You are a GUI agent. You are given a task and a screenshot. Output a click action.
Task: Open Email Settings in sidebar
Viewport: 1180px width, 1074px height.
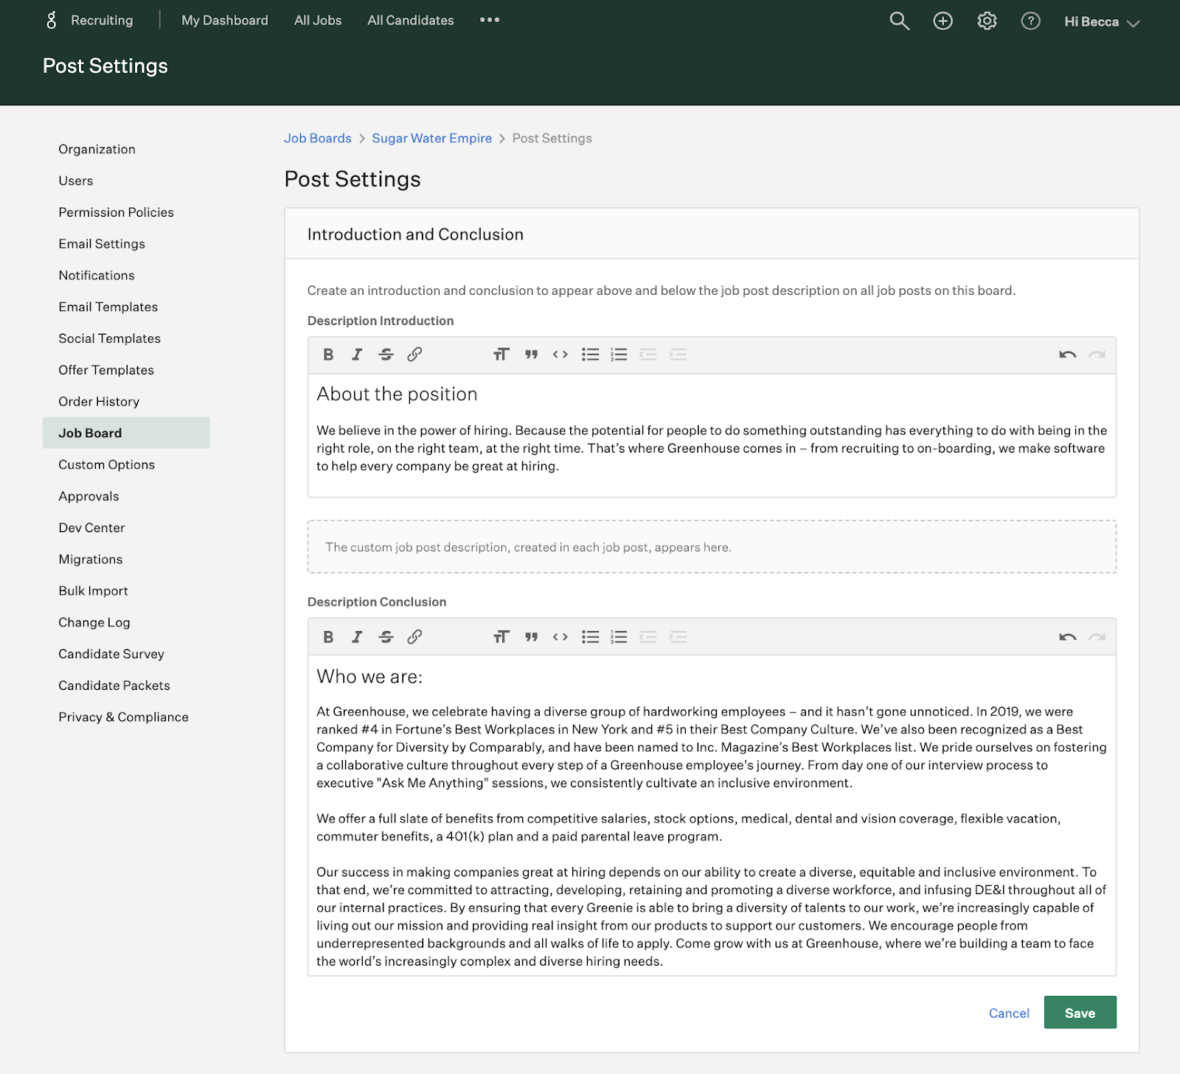[x=102, y=244]
